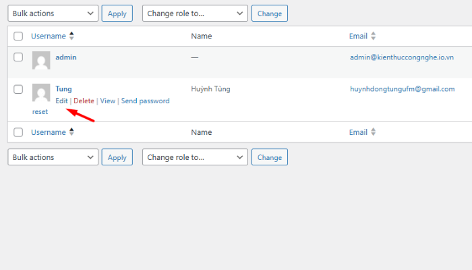Click Send password reset link for Tung
Image resolution: width=472 pixels, height=270 pixels.
tap(145, 101)
